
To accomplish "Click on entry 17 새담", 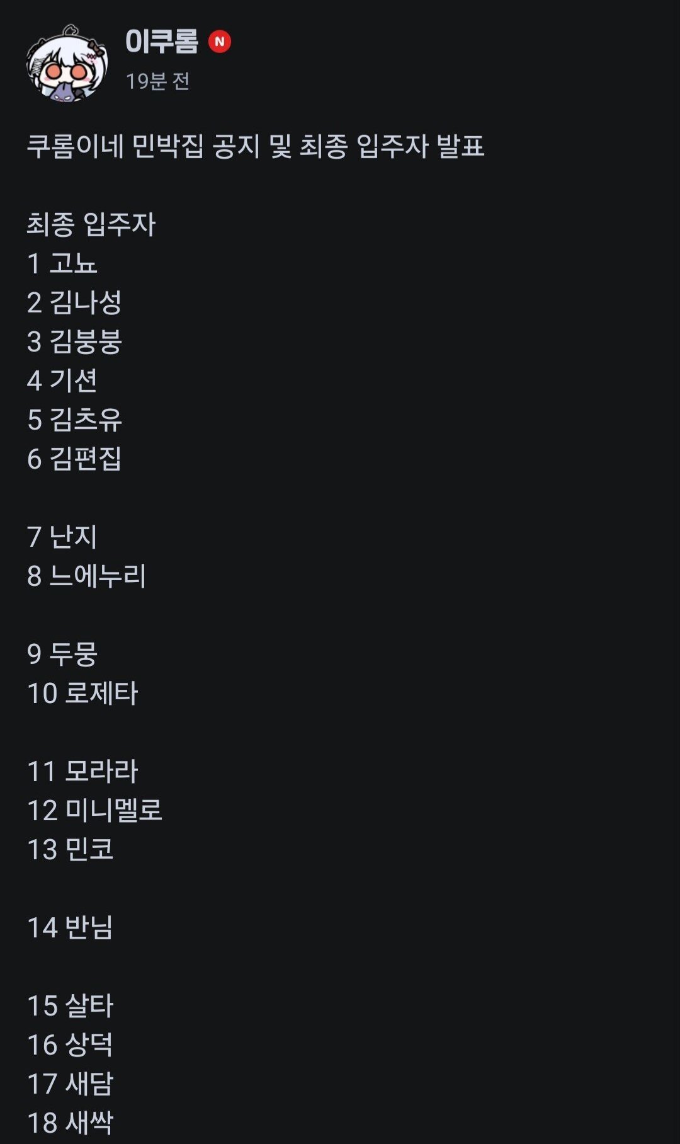I will click(x=70, y=1084).
